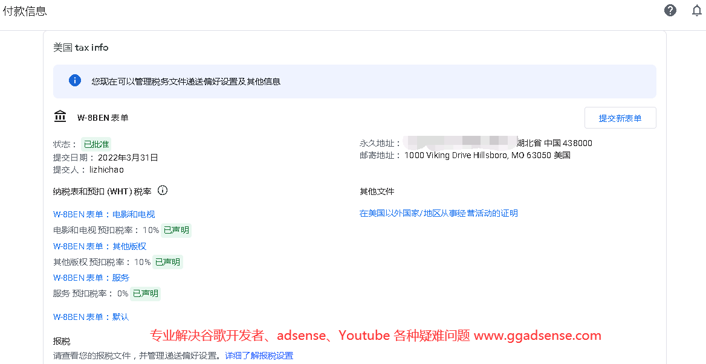Click the 已批准 status badge
Image resolution: width=706 pixels, height=364 pixels.
(x=96, y=144)
